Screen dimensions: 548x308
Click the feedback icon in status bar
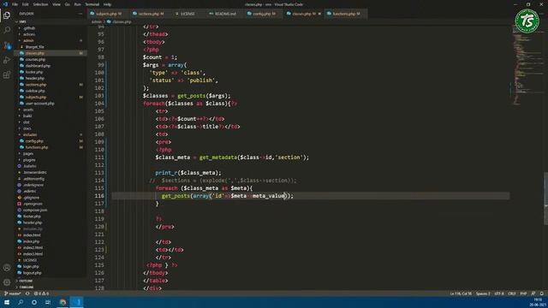(533, 293)
